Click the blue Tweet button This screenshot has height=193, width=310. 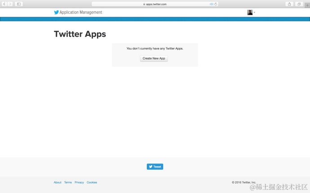point(155,167)
